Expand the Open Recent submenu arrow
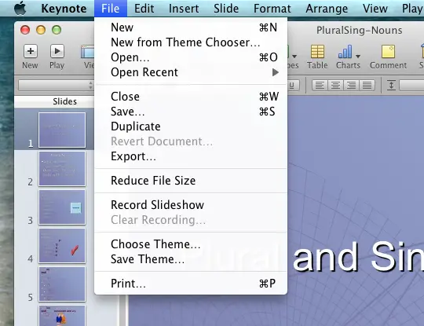The image size is (424, 326). tap(276, 72)
